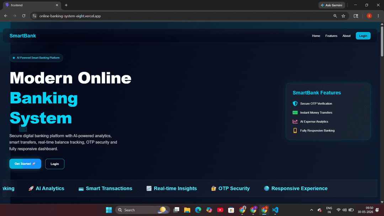Click the Ask Gemini button
384x216 pixels.
tap(332, 5)
